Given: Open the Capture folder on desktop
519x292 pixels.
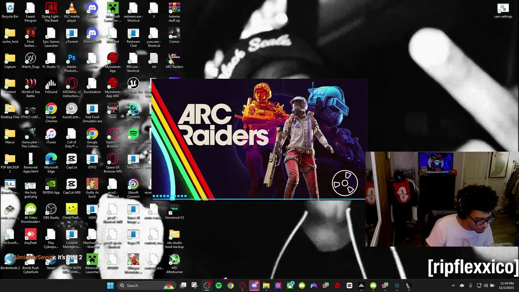Looking at the screenshot, I should (10, 60).
